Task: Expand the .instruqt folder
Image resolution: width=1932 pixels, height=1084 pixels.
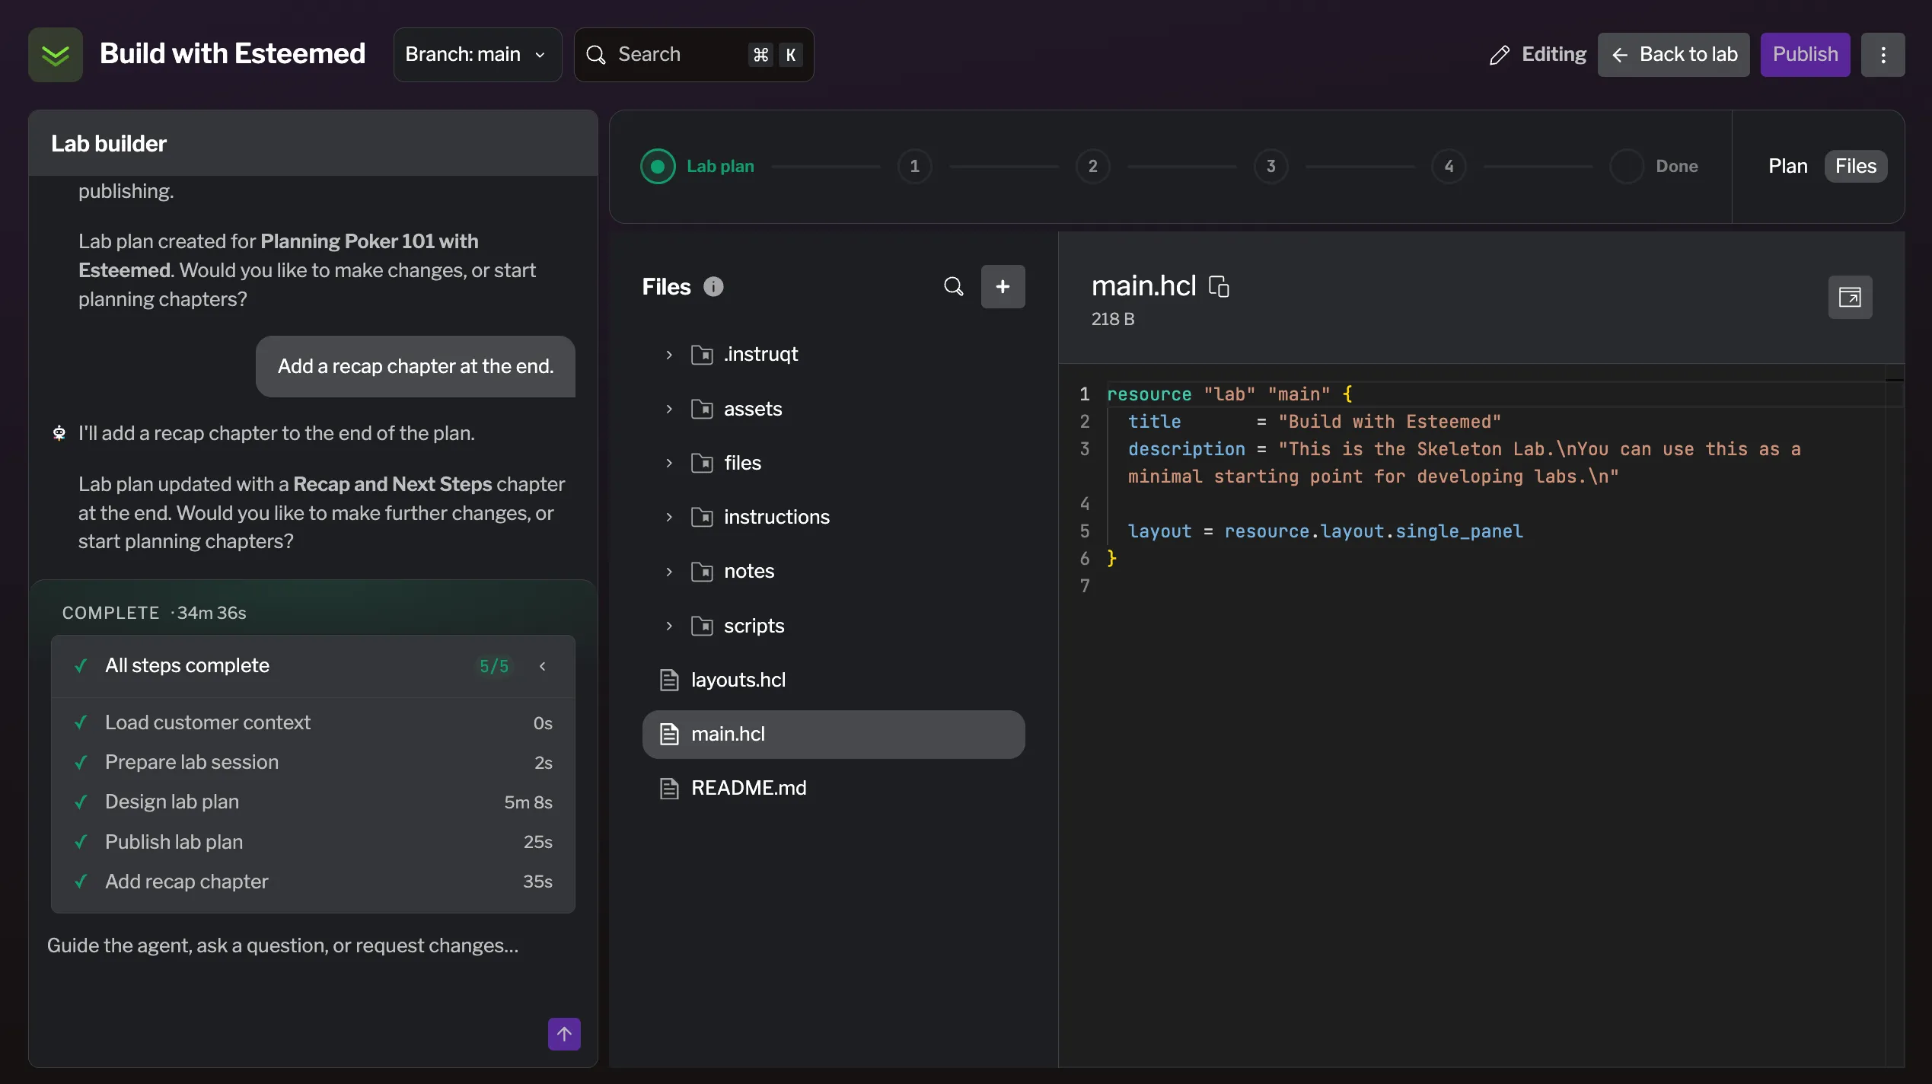Action: (669, 355)
